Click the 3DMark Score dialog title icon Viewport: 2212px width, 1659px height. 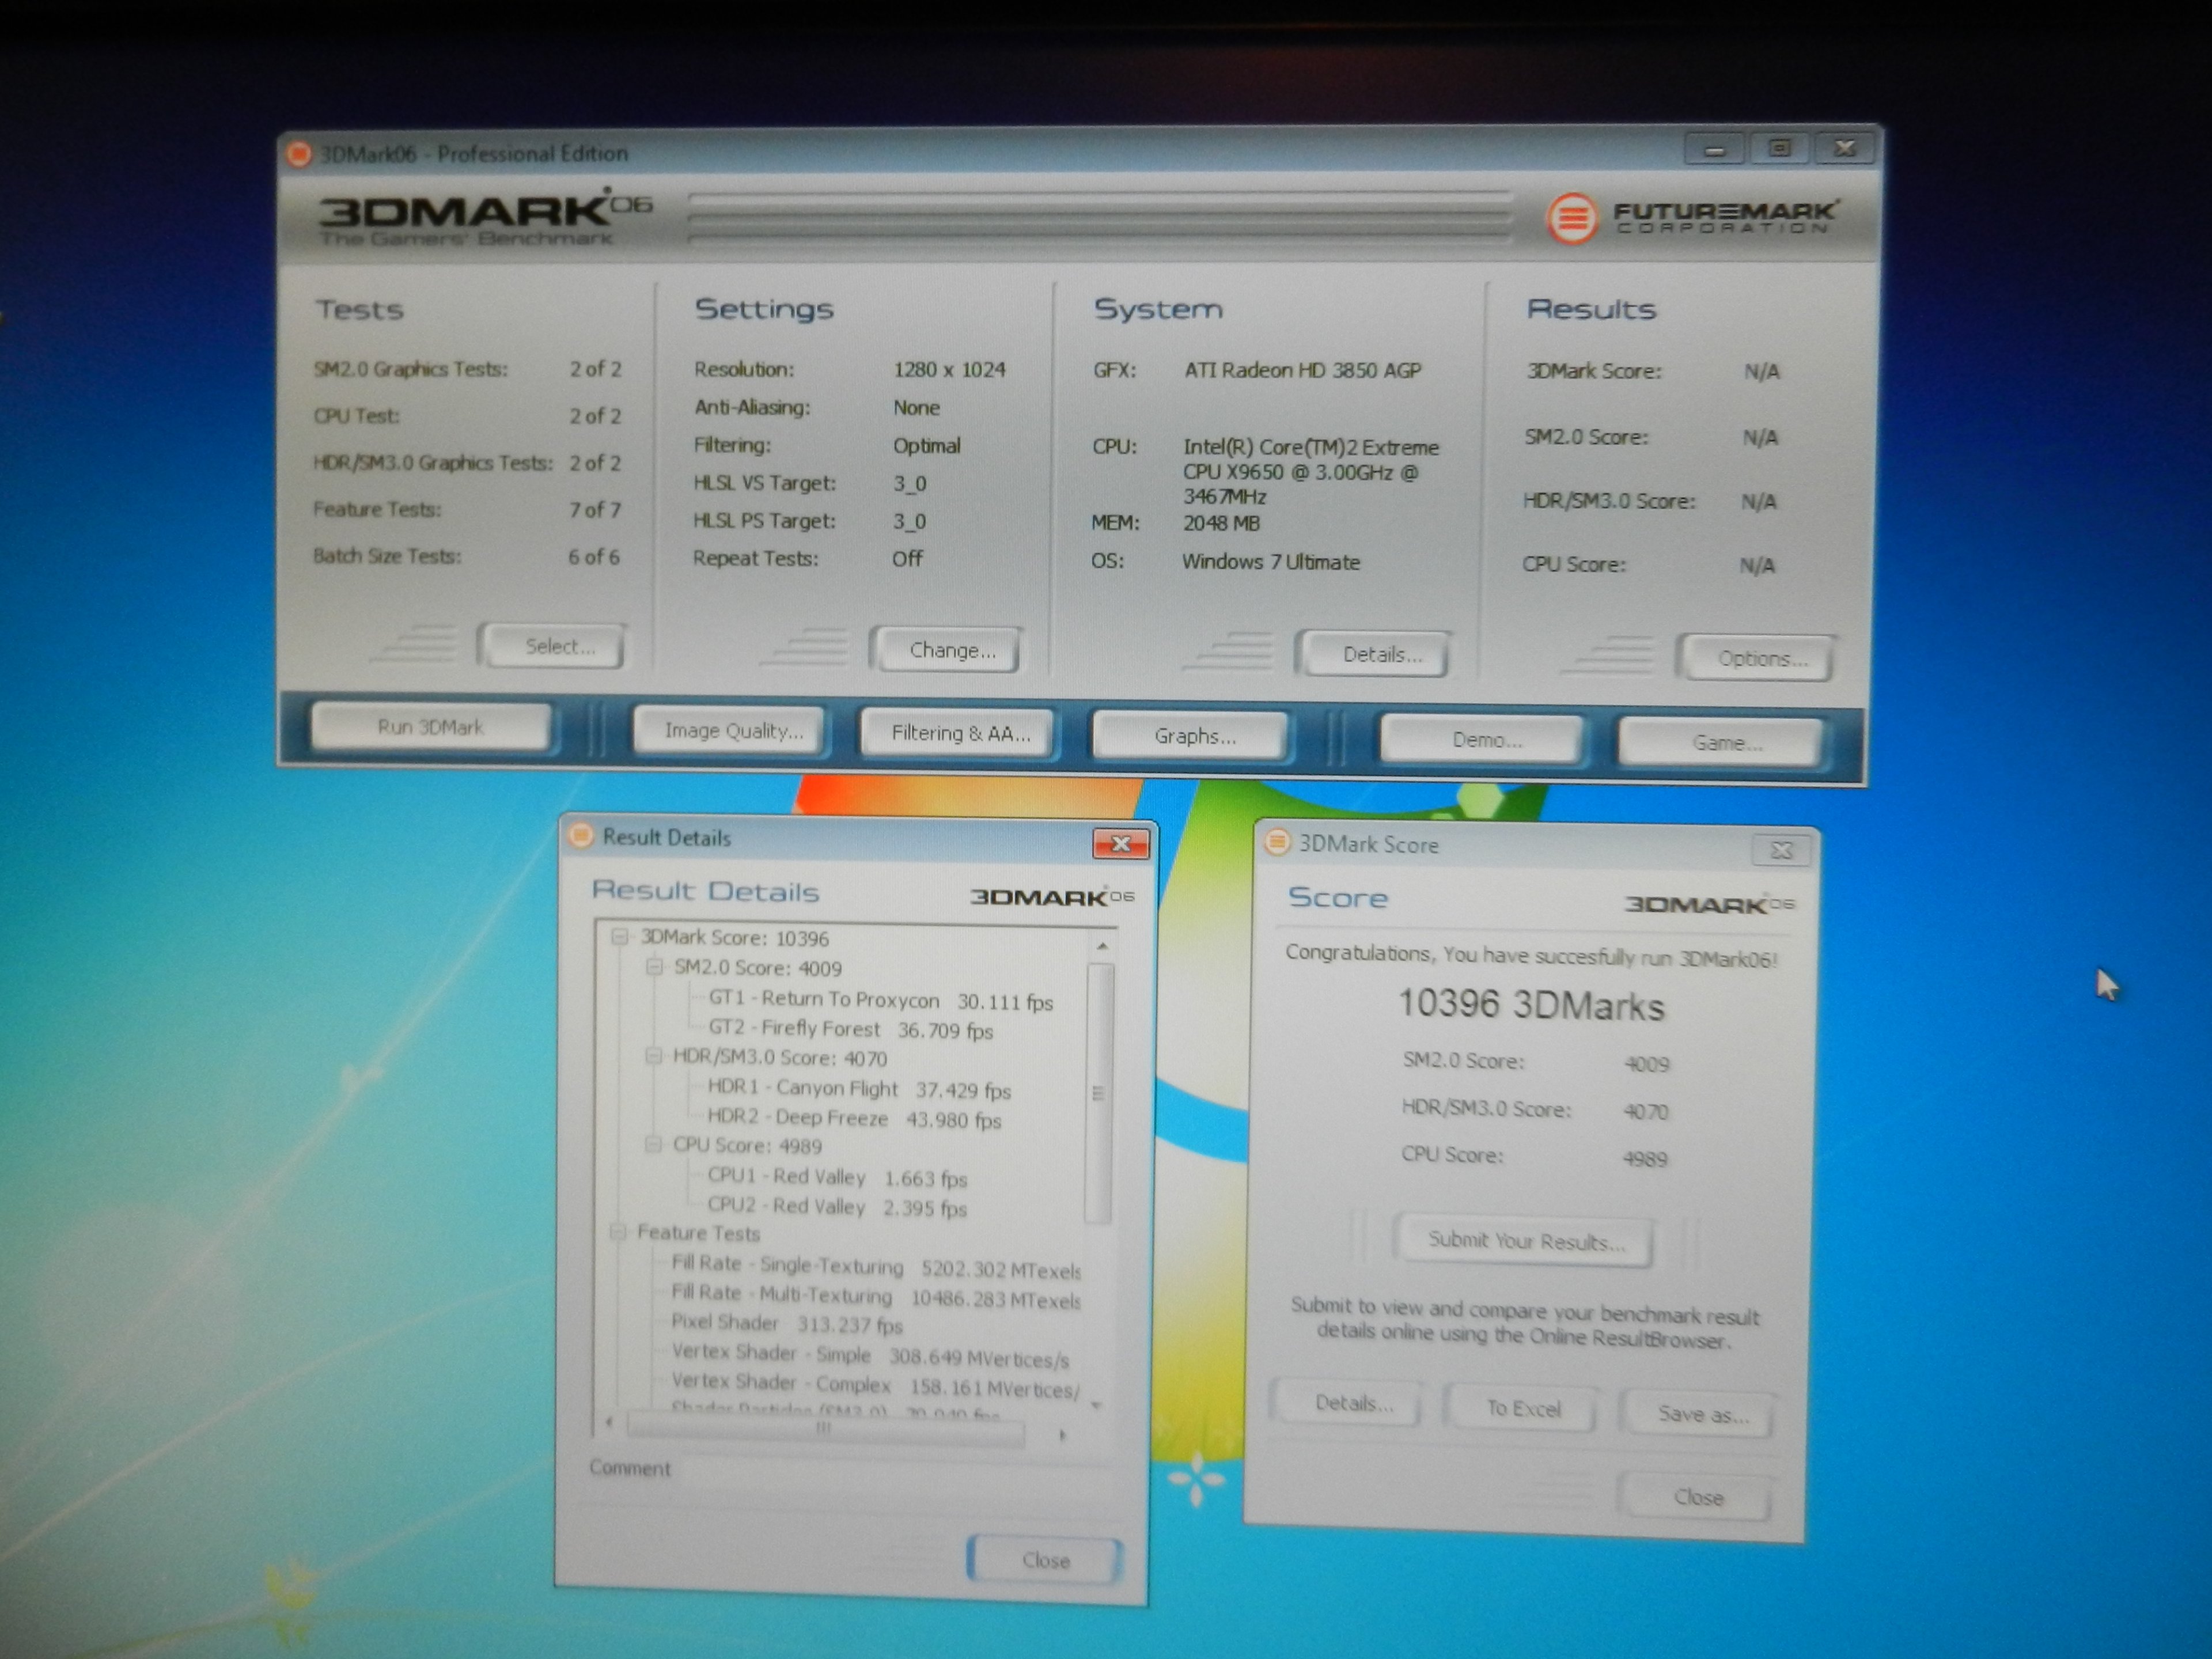point(1277,842)
